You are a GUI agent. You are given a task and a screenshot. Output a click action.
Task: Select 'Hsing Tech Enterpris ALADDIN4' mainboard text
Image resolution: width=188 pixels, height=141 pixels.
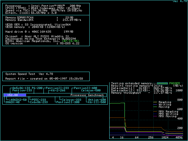click(50, 39)
